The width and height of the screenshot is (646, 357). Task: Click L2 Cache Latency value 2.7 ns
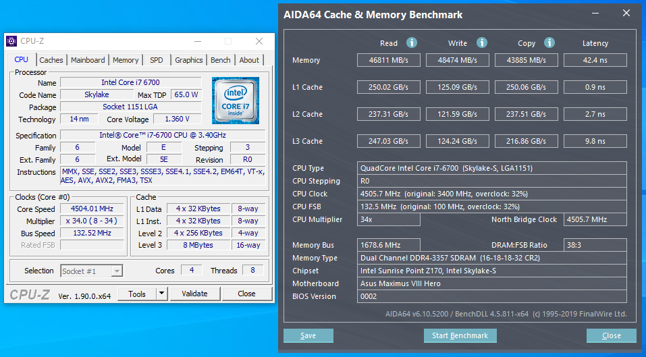click(x=595, y=114)
